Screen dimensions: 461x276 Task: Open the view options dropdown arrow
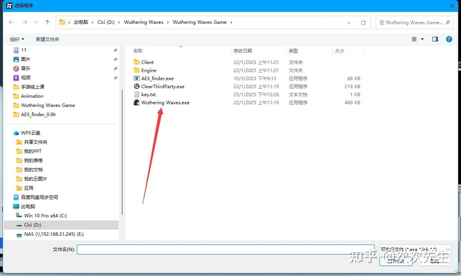tap(423, 39)
